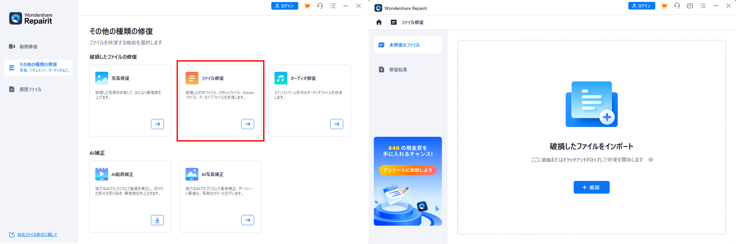The width and height of the screenshot is (736, 244).
Task: Click the orange ファイル修復 document icon
Action: [x=192, y=78]
